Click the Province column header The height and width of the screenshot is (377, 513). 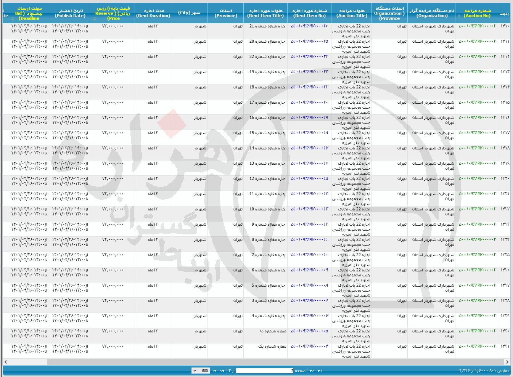coord(226,13)
